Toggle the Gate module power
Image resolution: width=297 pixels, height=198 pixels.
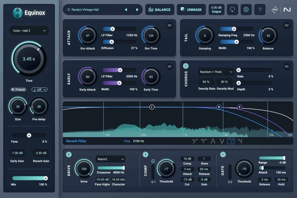tap(223, 155)
